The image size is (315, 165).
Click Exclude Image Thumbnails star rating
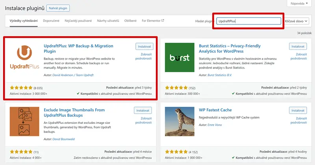pos(21,152)
